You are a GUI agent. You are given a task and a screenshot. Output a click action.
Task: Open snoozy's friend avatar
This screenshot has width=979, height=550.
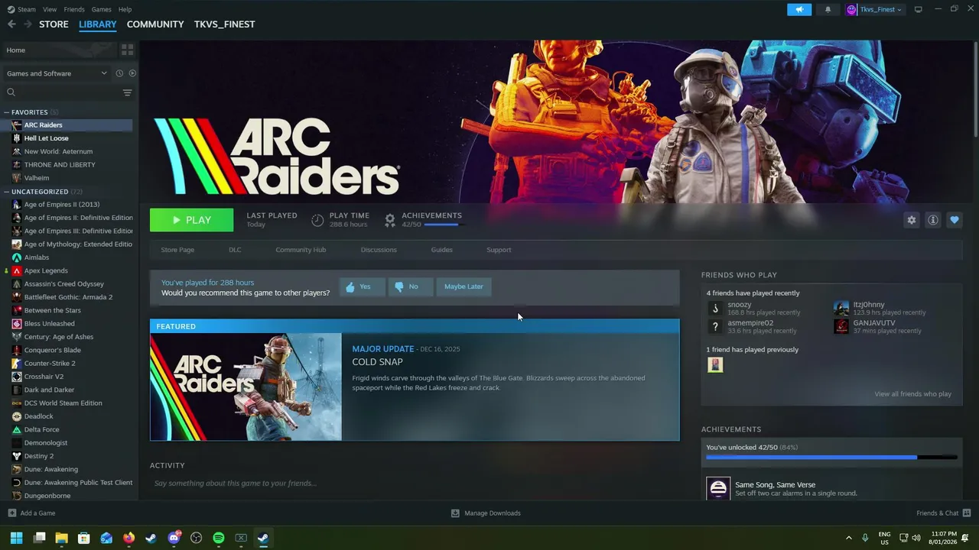(x=715, y=308)
